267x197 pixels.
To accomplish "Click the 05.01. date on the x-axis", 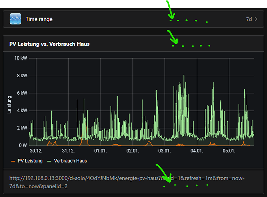I will (x=229, y=151).
